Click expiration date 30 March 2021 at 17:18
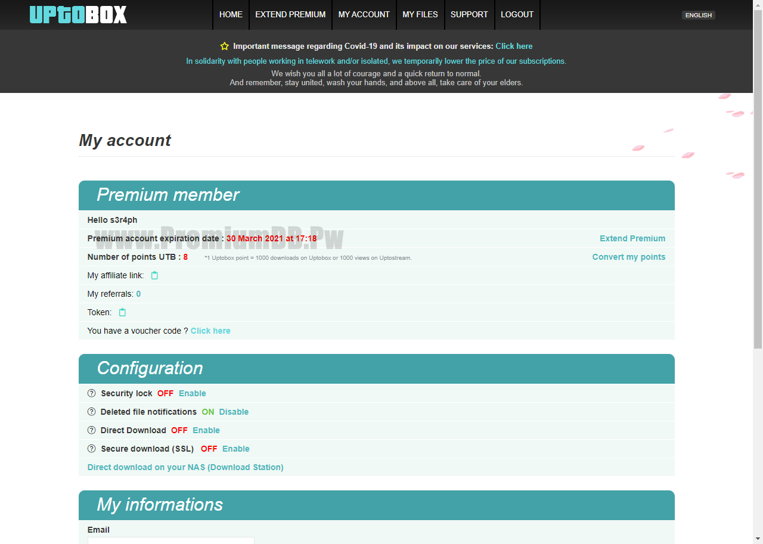Viewport: 763px width, 544px height. [271, 238]
